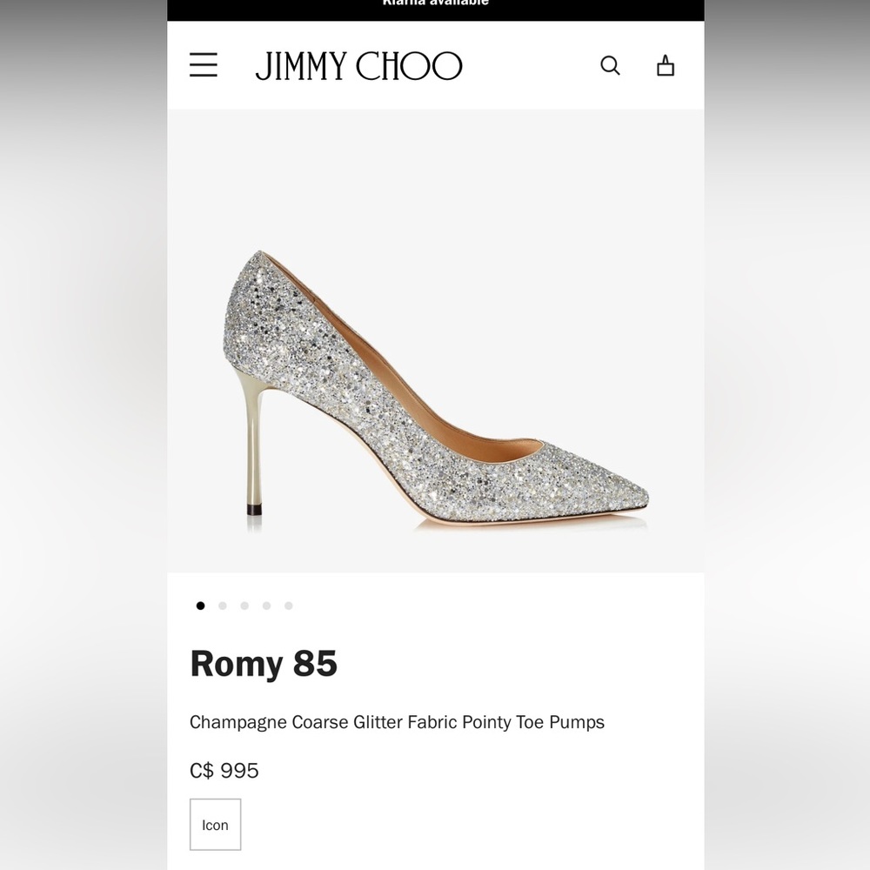Click the search magnifier icon
This screenshot has height=870, width=870.
(x=610, y=65)
